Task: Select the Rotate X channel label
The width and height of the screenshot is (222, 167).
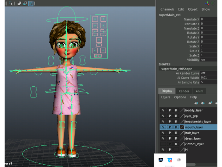Action: 193,33
